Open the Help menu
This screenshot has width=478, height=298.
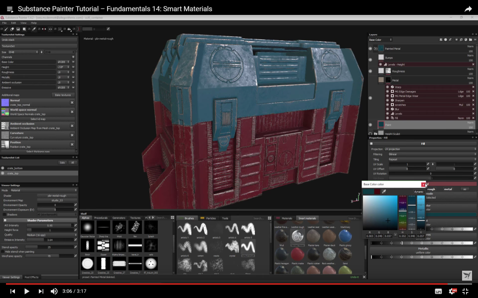pyautogui.click(x=33, y=23)
